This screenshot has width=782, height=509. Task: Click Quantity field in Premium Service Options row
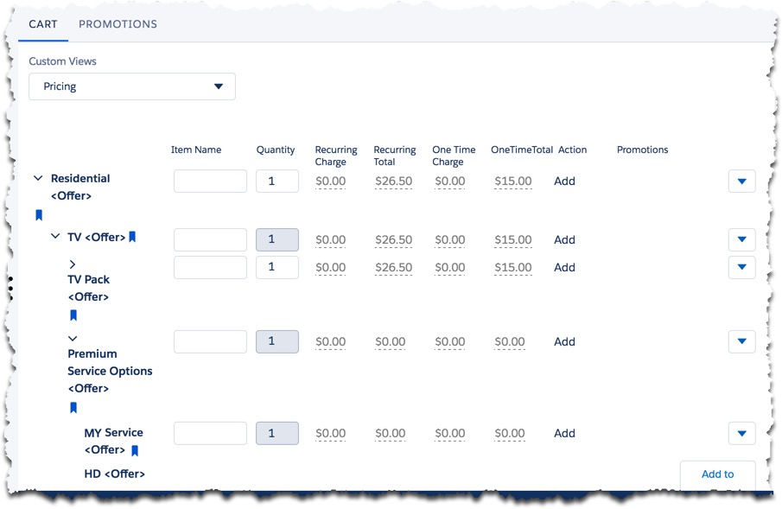(277, 341)
